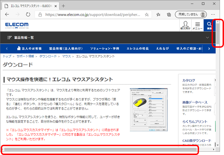224x155 pixels.
Task: Click the horizontal scrollbar right arrow
Action: point(214,149)
